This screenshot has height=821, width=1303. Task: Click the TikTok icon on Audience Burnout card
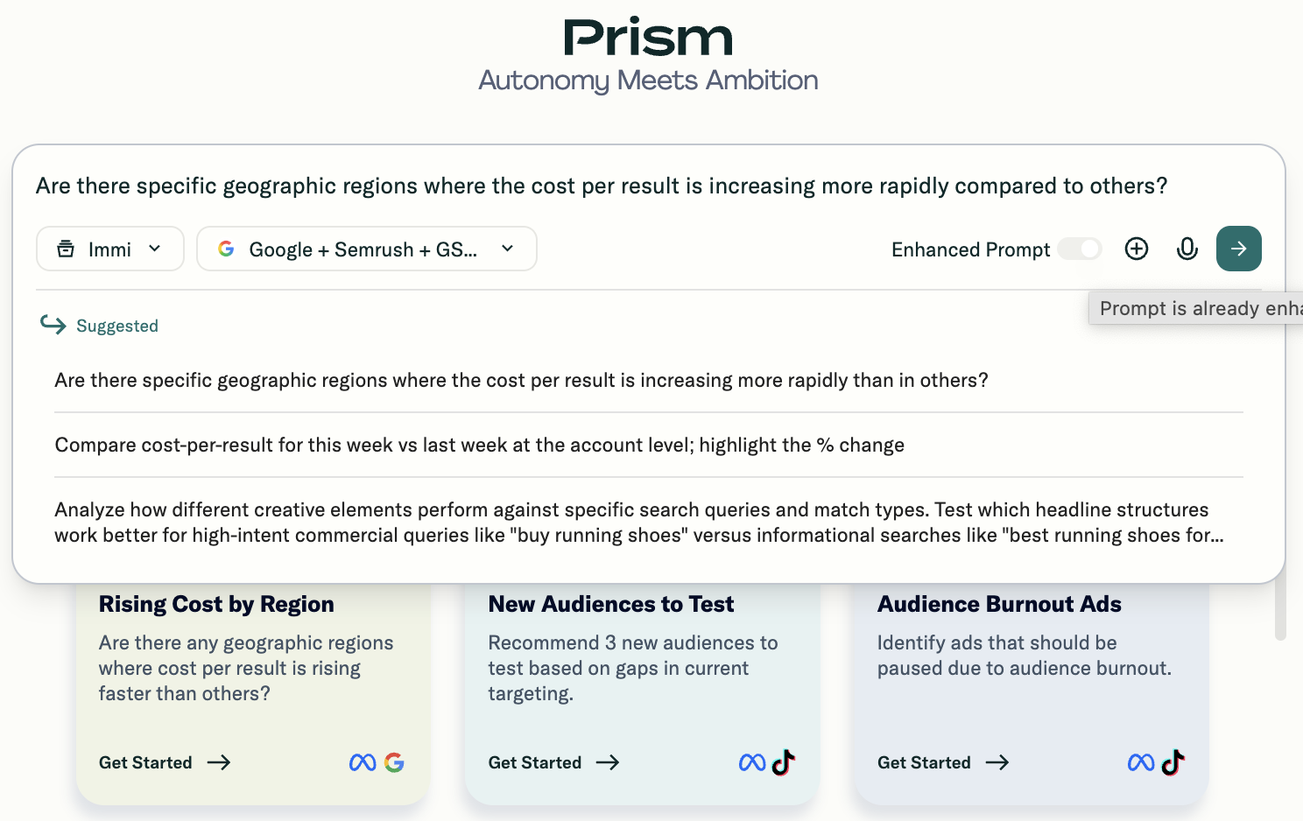[1173, 762]
